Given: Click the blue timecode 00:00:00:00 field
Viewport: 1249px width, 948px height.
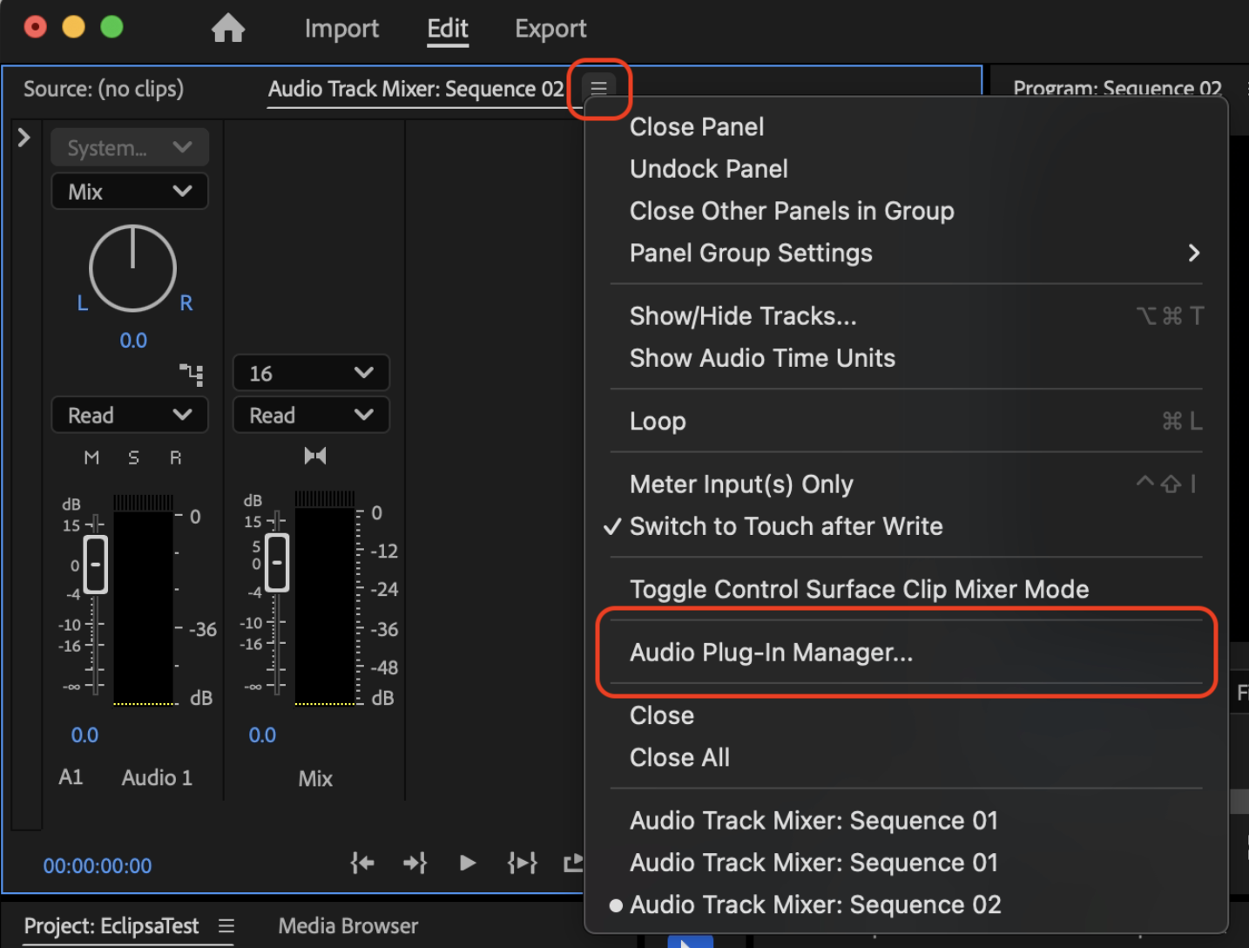Looking at the screenshot, I should [x=98, y=866].
